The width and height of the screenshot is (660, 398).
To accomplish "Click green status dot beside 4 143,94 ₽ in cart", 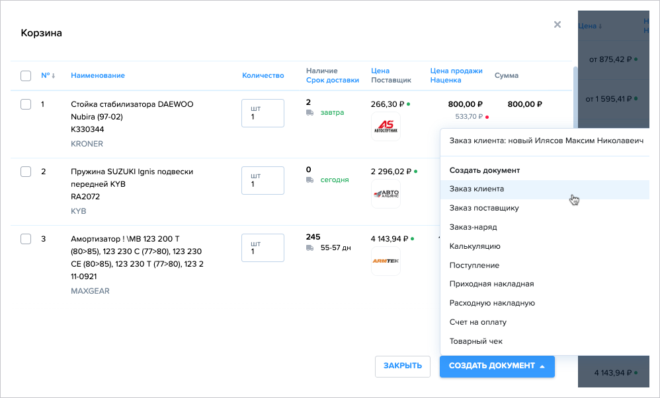I will (412, 239).
